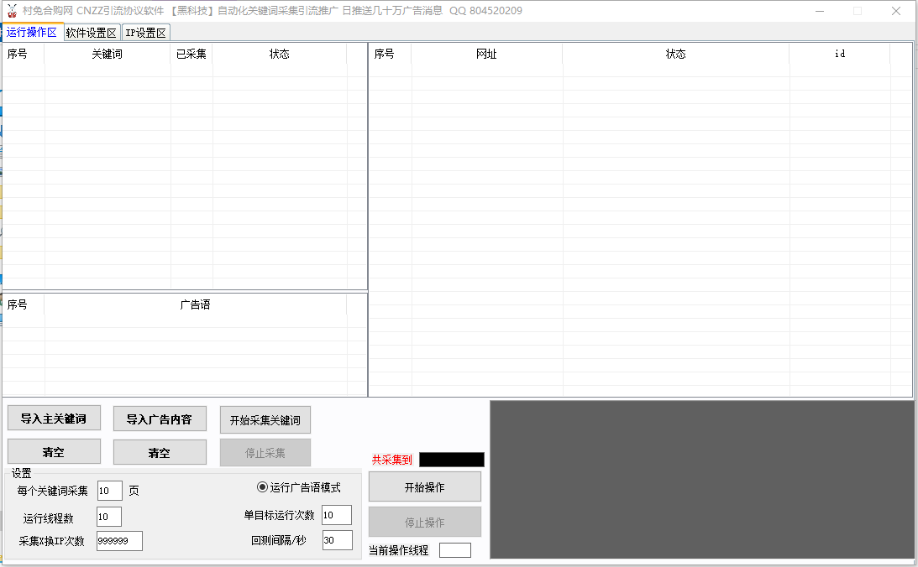Clear ad content using right 清空 button
The height and width of the screenshot is (567, 918).
click(160, 453)
